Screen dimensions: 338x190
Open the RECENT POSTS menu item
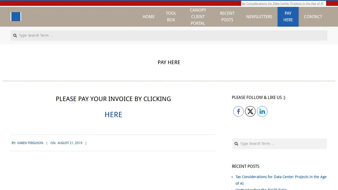(227, 17)
